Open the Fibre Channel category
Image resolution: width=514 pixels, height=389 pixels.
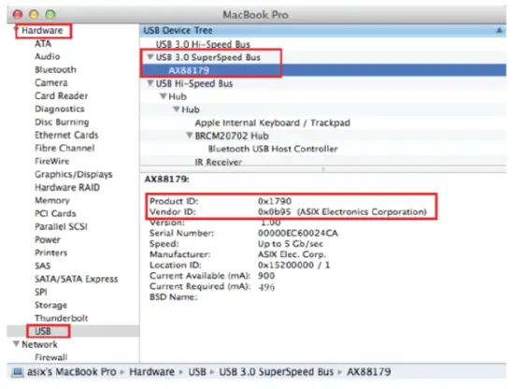pyautogui.click(x=64, y=148)
